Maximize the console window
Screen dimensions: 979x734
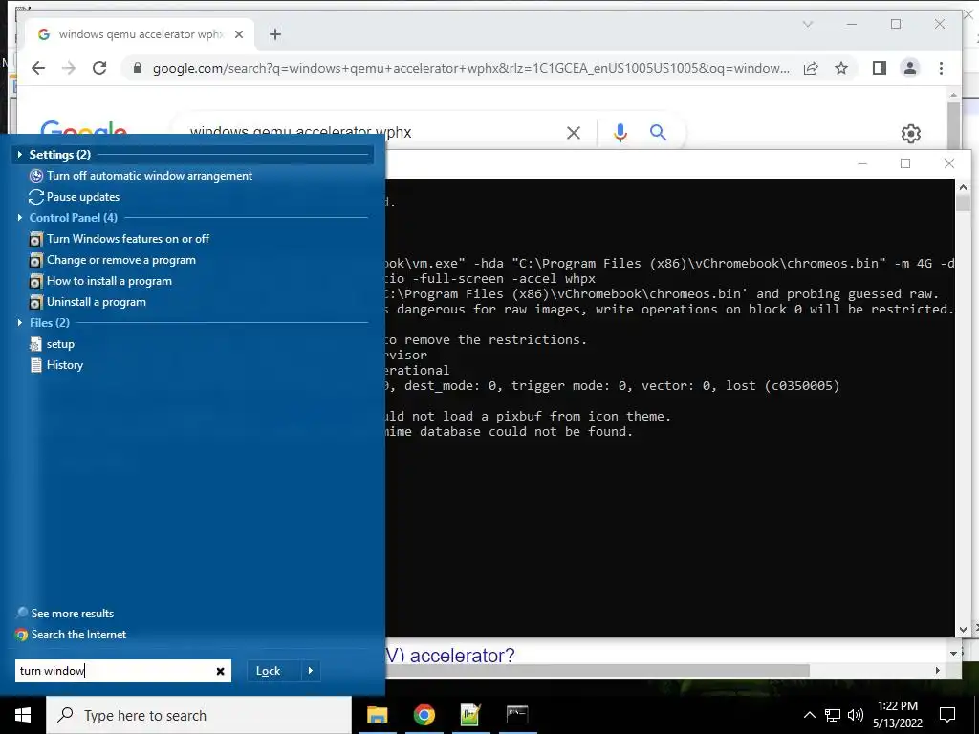(905, 163)
